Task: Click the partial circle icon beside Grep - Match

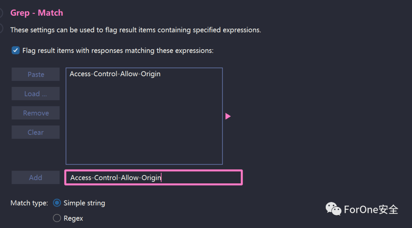Action: click(x=1, y=13)
